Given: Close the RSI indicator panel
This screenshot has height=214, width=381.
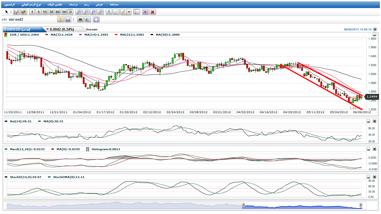Looking at the screenshot, I should (375, 121).
